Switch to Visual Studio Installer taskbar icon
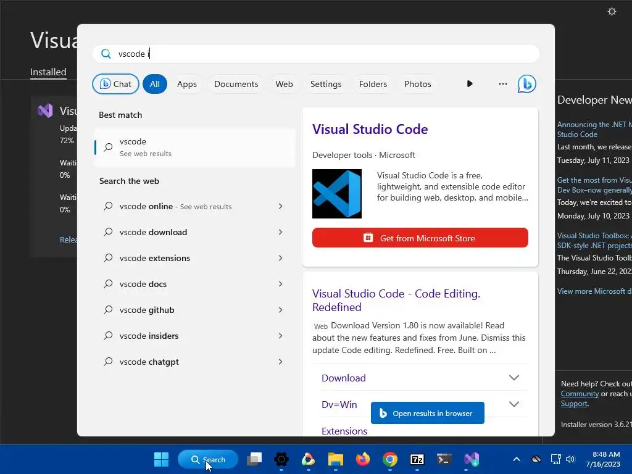This screenshot has width=632, height=474. pyautogui.click(x=471, y=459)
